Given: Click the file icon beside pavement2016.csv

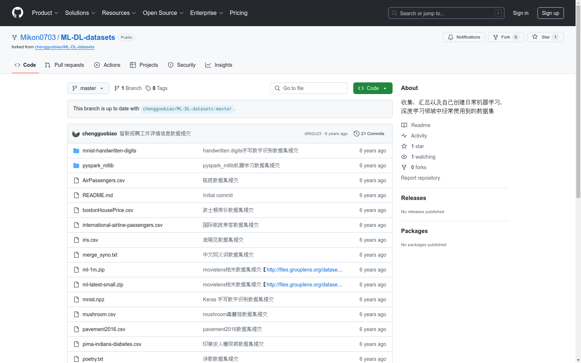Looking at the screenshot, I should (76, 329).
